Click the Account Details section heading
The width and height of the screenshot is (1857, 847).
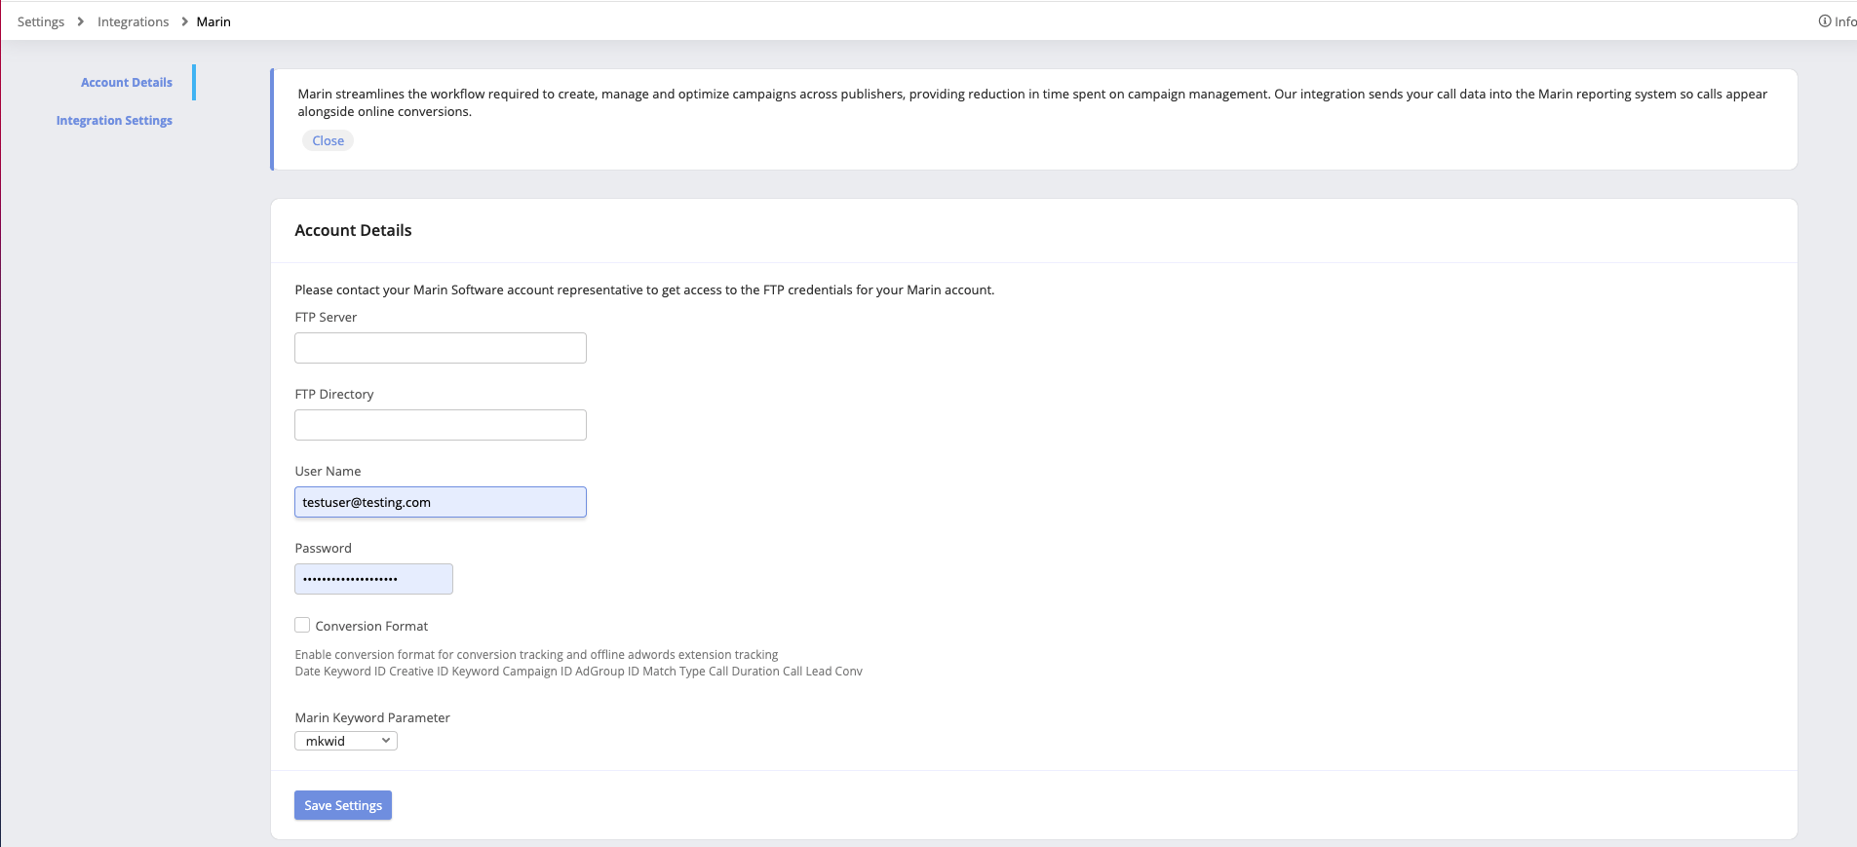coord(353,230)
